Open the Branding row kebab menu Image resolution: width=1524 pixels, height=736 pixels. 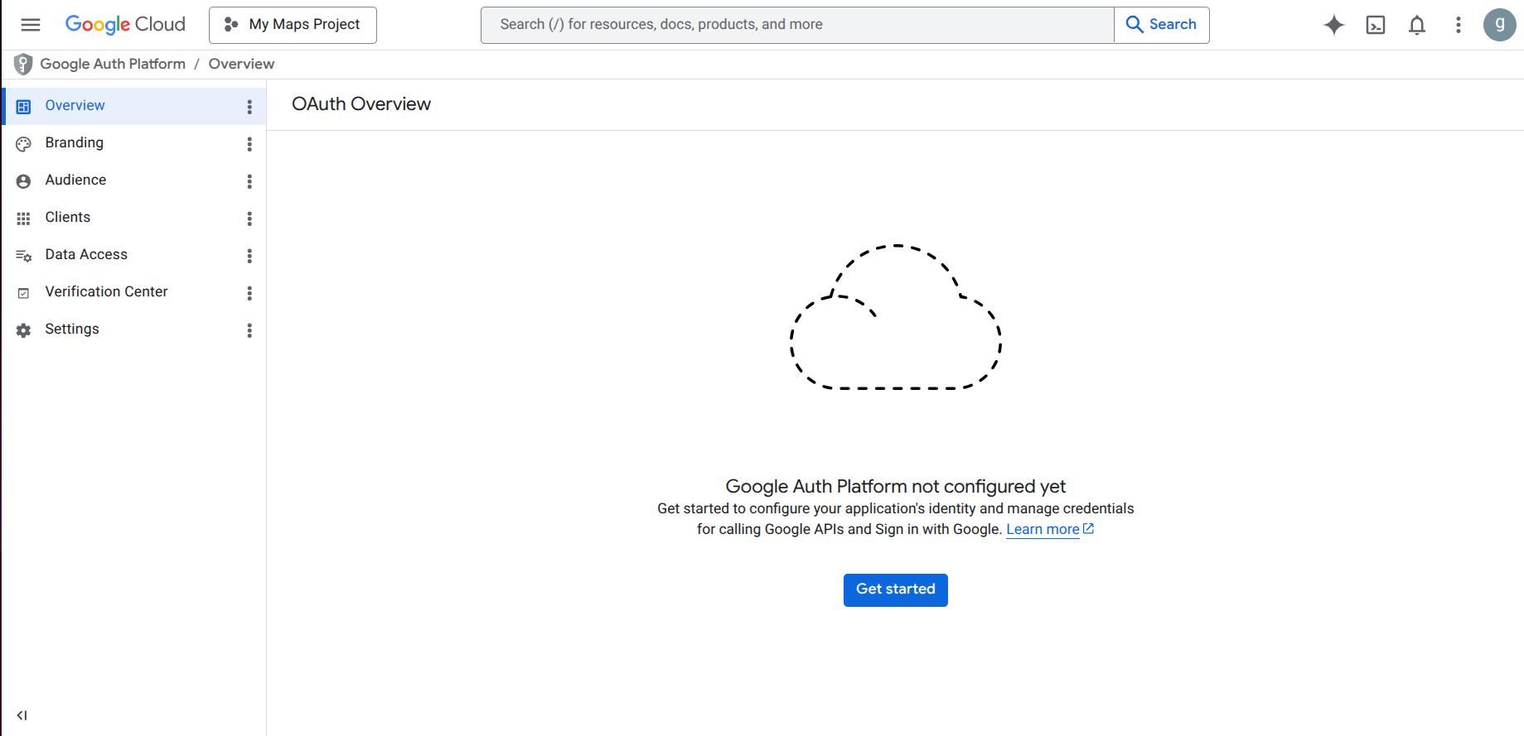point(249,144)
